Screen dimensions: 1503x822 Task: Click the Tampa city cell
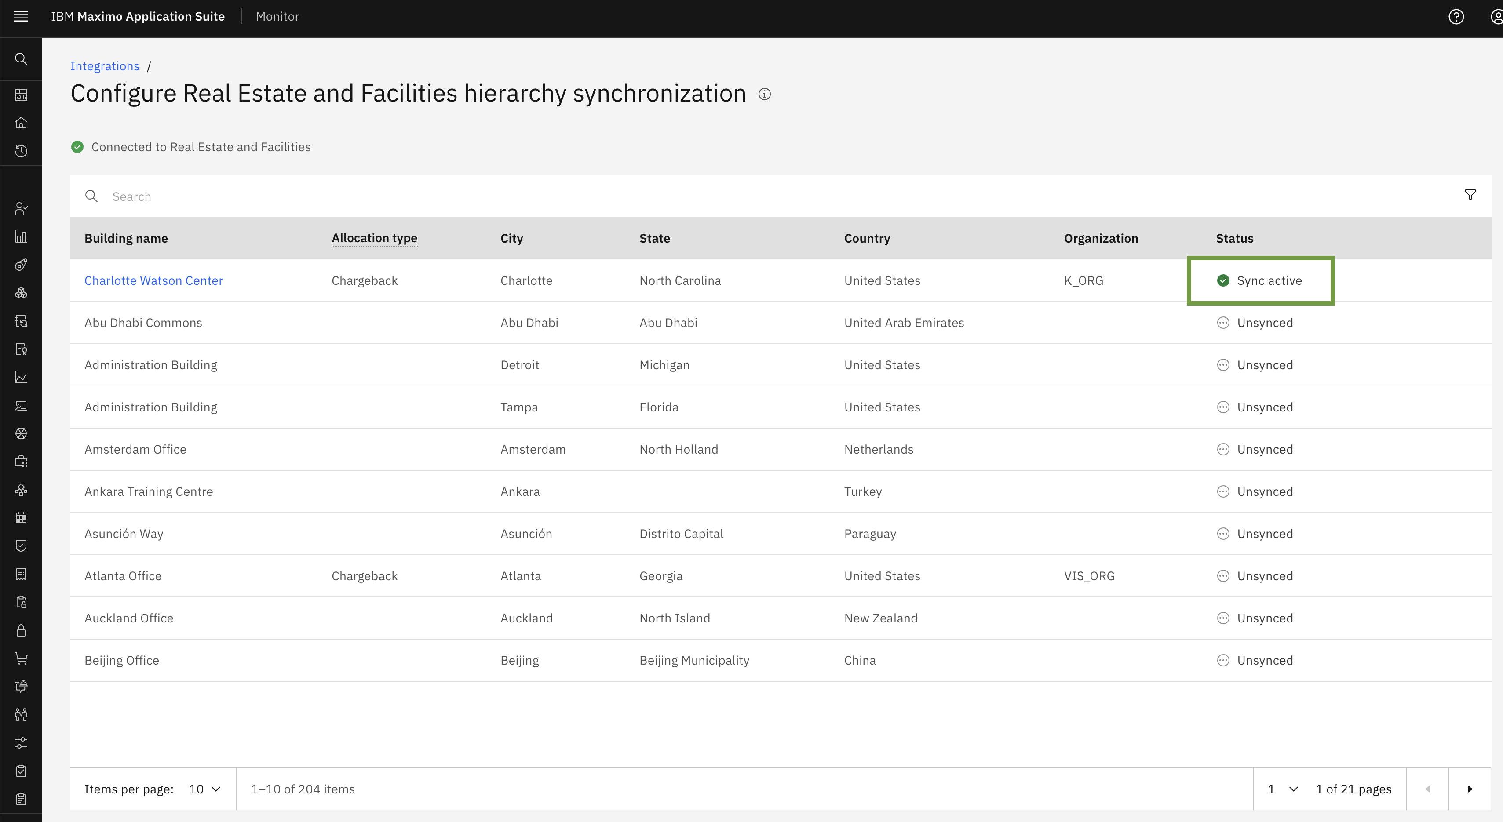coord(519,407)
